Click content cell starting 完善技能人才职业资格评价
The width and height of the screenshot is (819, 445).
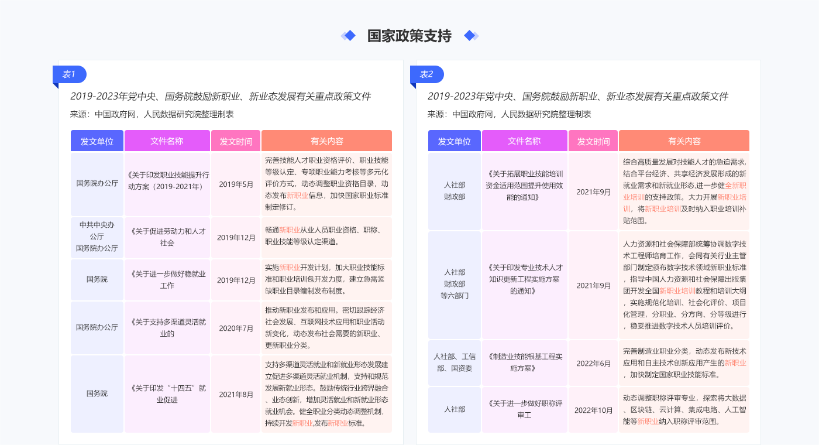(x=326, y=184)
